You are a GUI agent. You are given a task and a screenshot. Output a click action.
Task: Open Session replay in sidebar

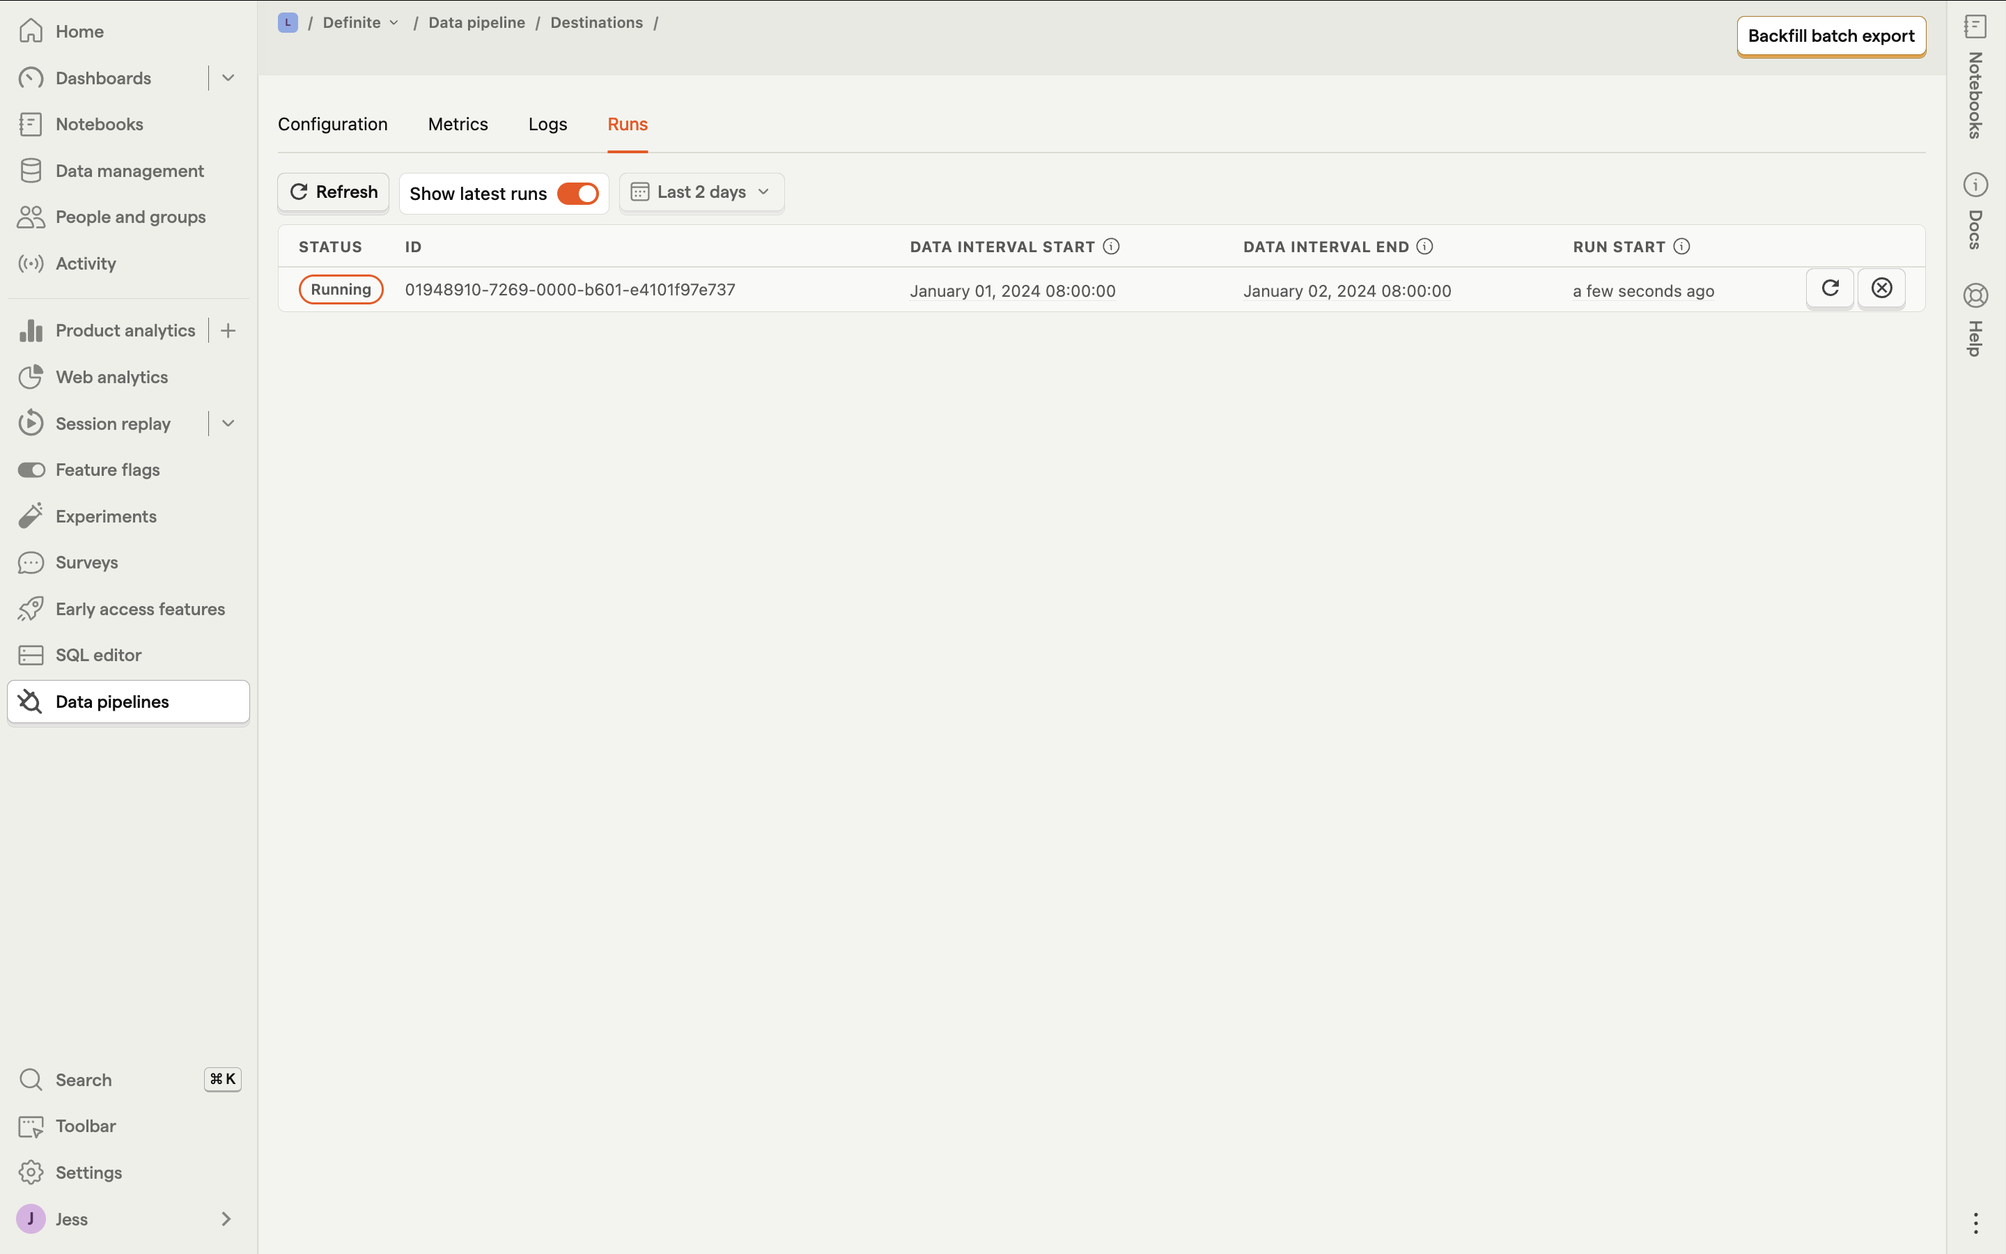tap(113, 424)
